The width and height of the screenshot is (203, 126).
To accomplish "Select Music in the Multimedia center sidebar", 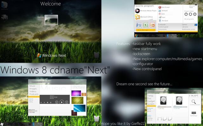I will tap(32, 86).
